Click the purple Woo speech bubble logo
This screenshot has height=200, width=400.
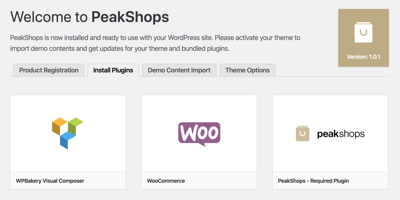coord(199,134)
